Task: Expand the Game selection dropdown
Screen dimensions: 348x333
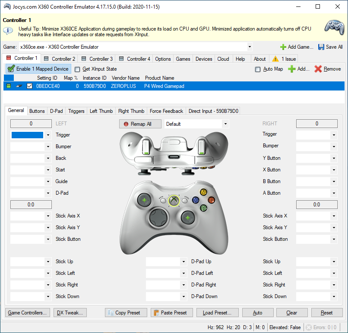Action: pyautogui.click(x=250, y=47)
